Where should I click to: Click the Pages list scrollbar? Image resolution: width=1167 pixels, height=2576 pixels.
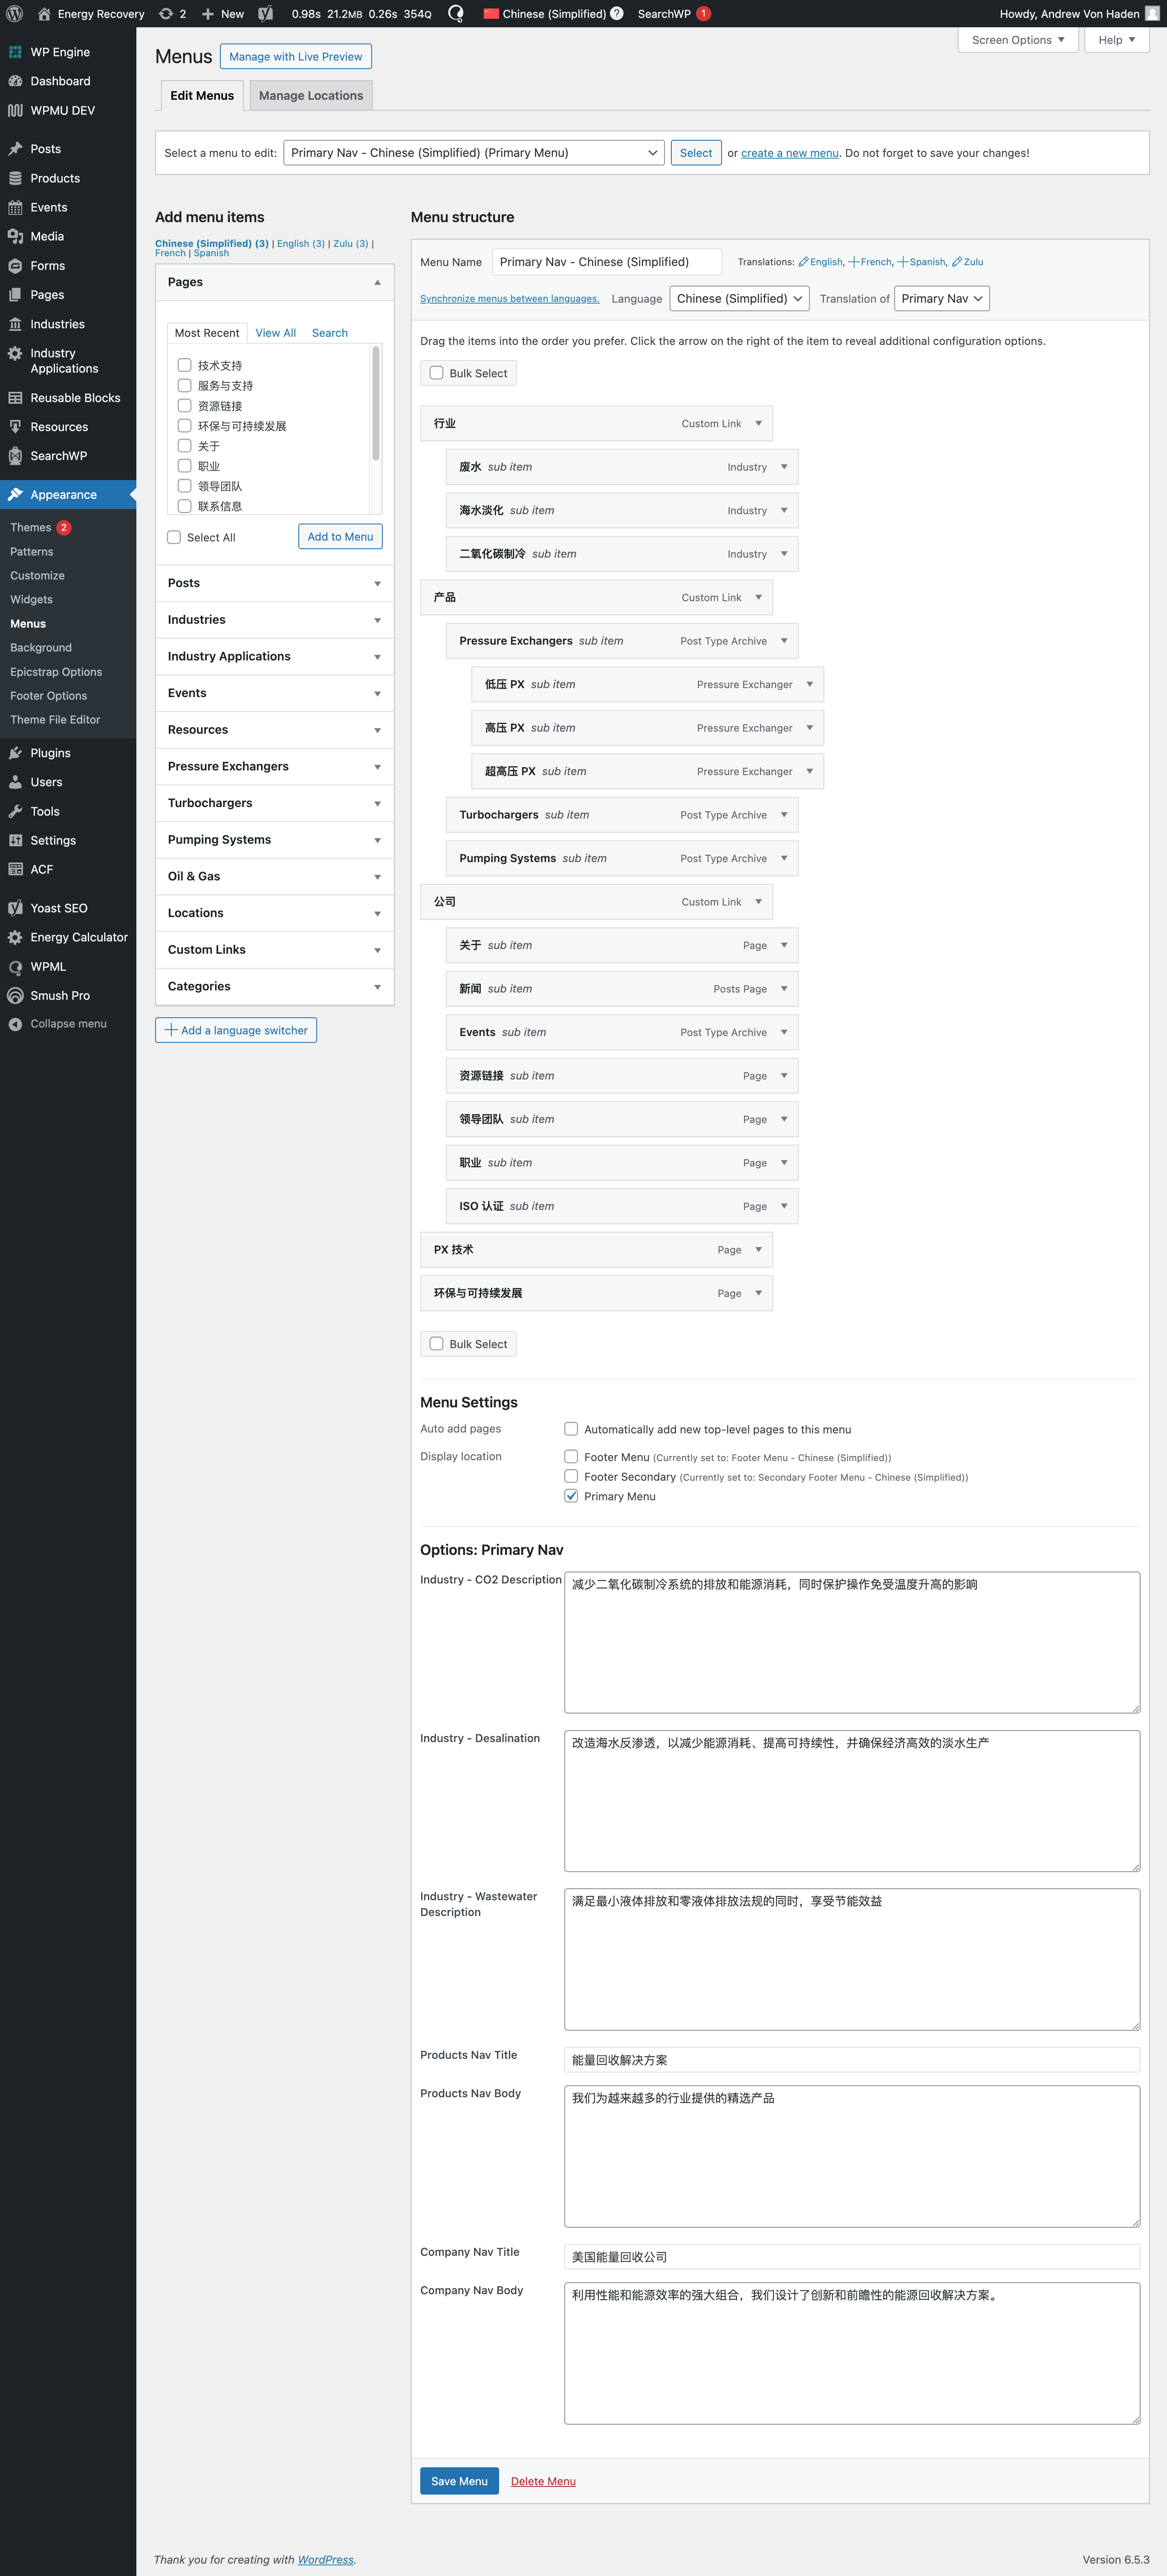point(376,403)
